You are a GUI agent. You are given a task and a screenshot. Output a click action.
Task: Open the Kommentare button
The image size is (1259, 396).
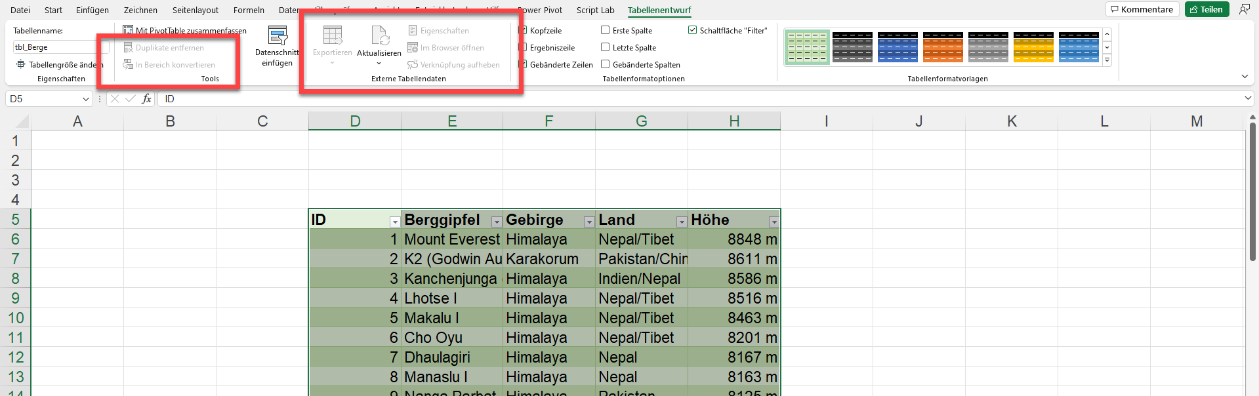click(x=1142, y=9)
